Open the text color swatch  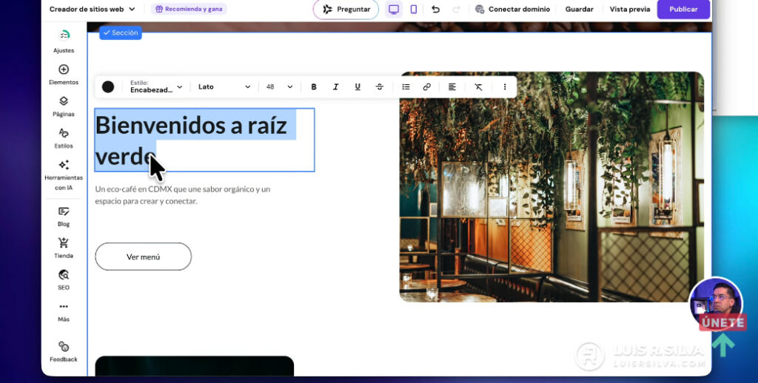[x=108, y=87]
